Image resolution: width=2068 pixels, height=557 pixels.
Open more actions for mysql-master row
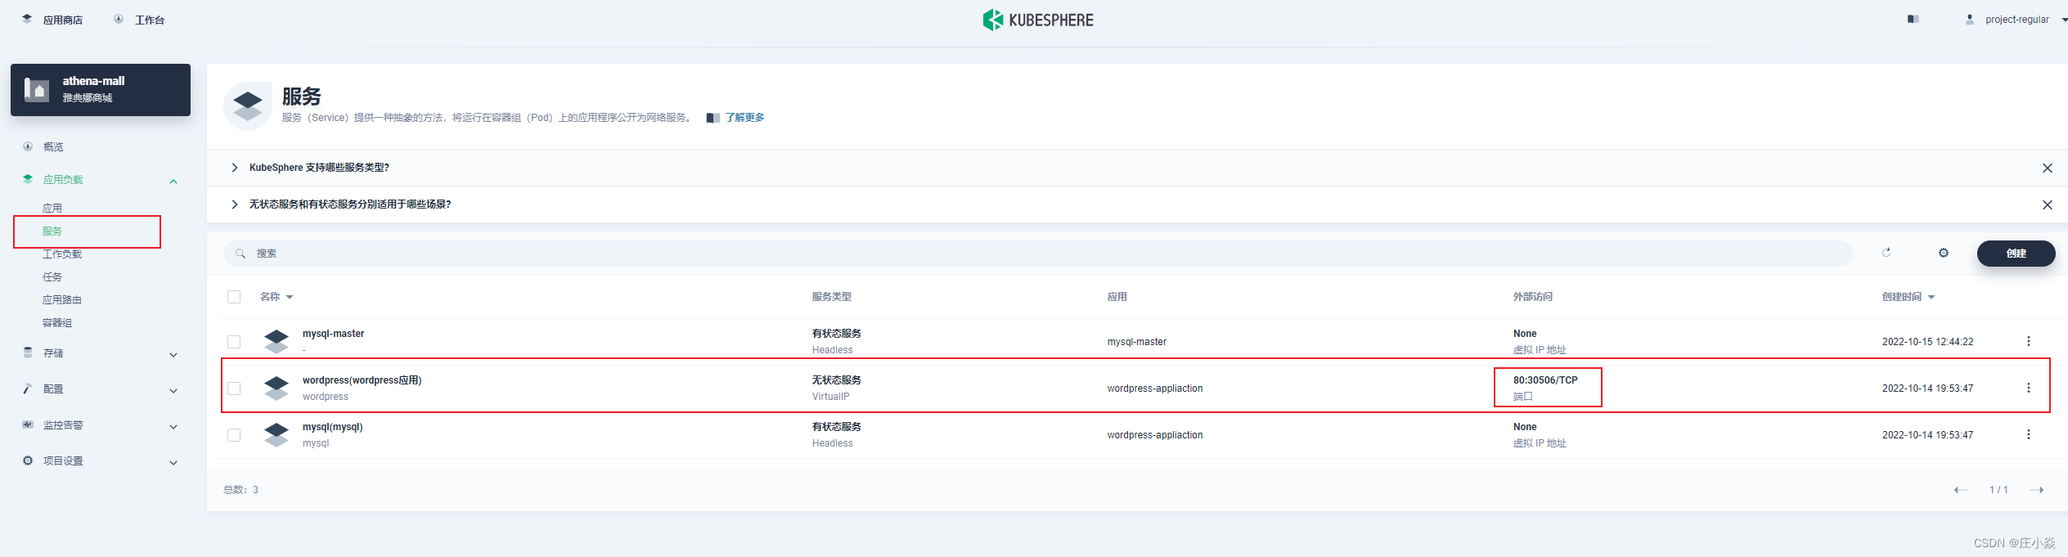(x=2029, y=341)
